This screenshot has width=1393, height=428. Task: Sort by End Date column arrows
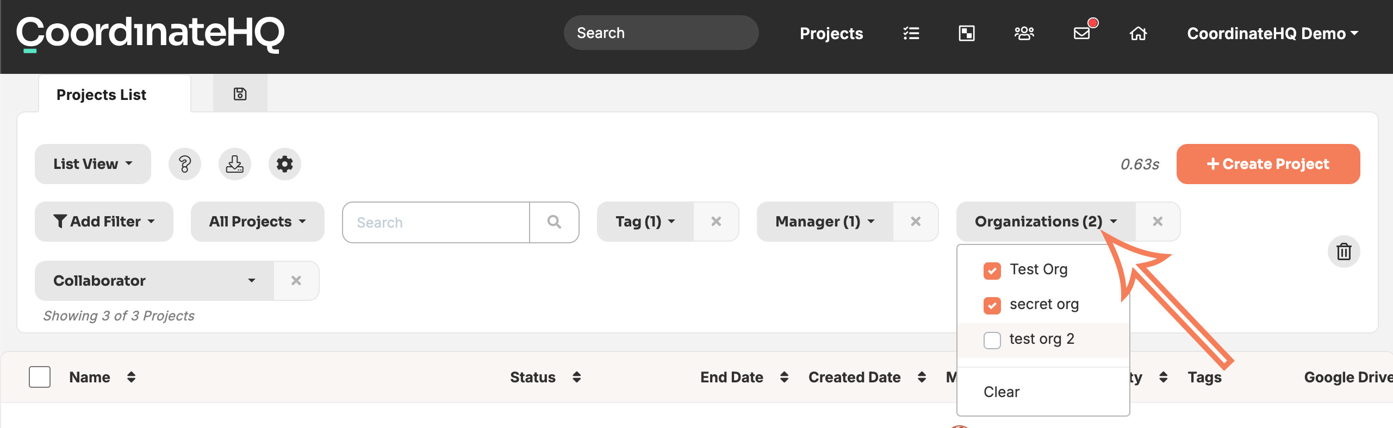784,377
